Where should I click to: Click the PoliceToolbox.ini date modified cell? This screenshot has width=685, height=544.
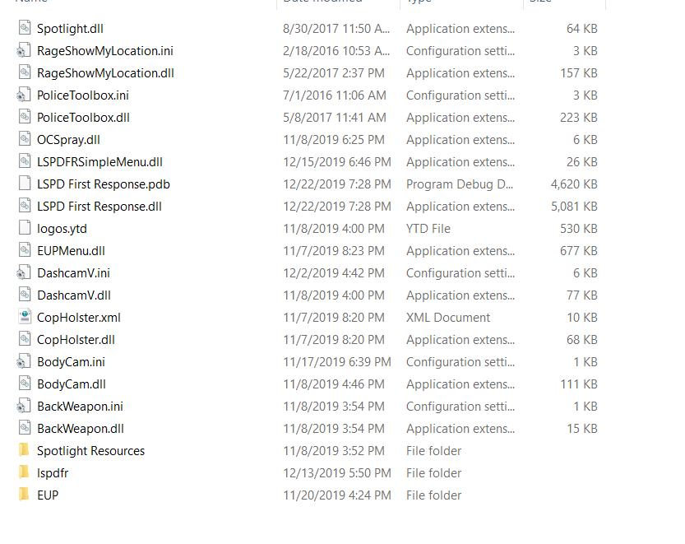pyautogui.click(x=334, y=95)
